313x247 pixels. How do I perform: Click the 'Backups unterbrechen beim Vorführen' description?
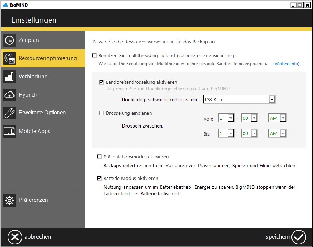200,166
